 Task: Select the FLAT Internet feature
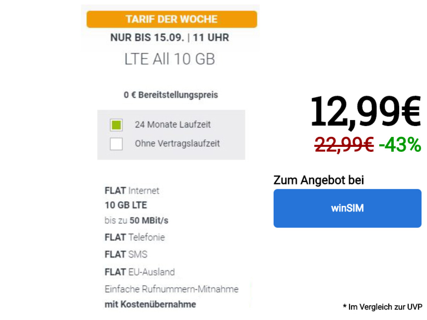click(132, 191)
